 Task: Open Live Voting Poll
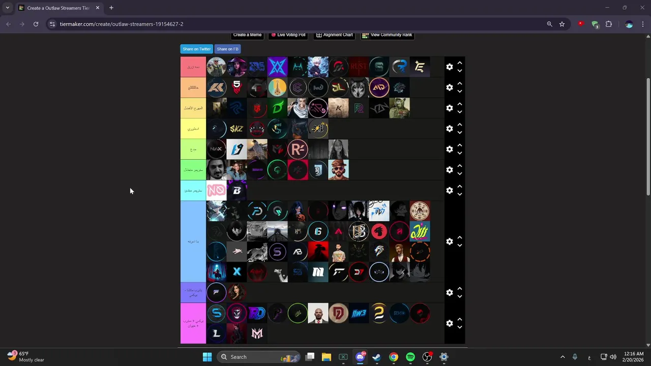[x=288, y=35]
